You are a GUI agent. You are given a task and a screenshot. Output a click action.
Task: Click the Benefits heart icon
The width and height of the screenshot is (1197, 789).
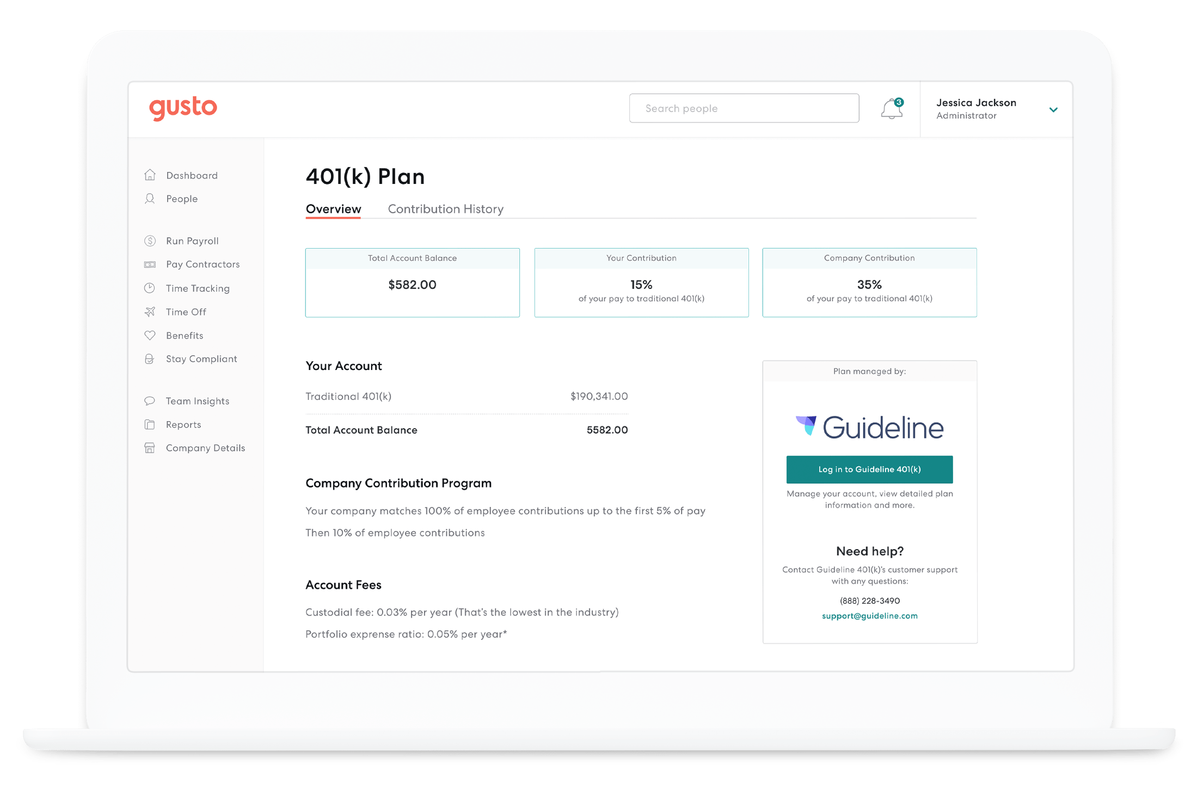click(x=150, y=335)
